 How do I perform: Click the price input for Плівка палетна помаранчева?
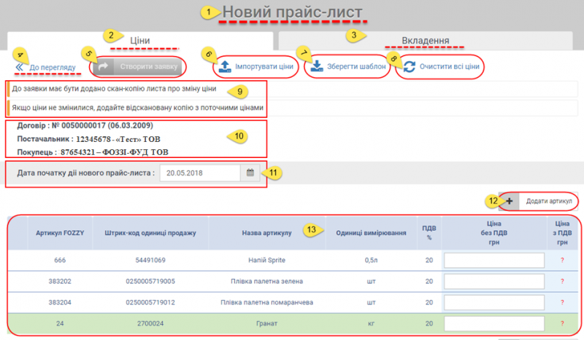pyautogui.click(x=494, y=302)
